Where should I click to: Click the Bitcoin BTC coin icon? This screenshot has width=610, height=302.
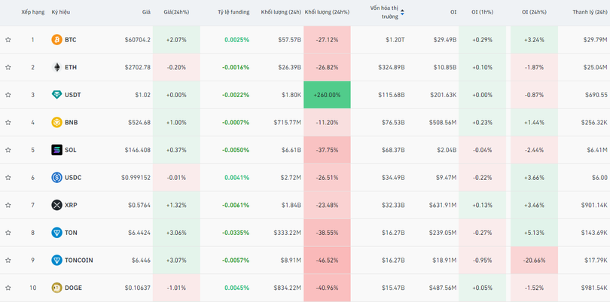(x=56, y=39)
